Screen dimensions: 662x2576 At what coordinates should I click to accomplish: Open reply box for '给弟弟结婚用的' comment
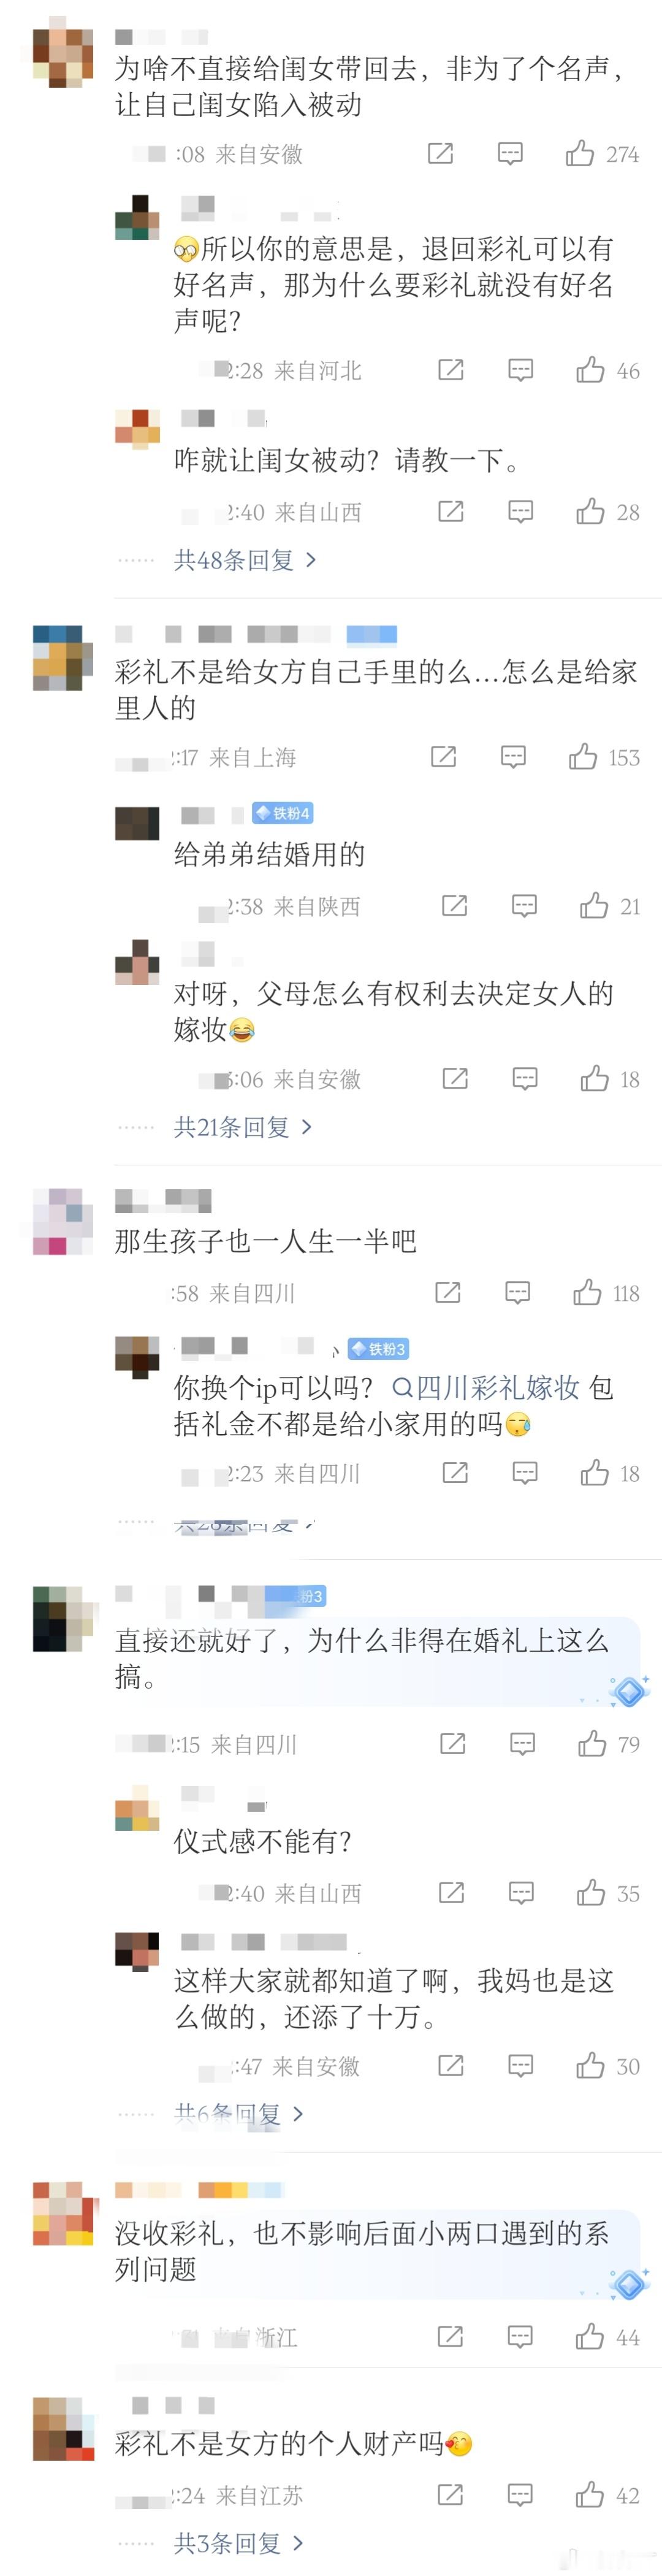click(524, 906)
